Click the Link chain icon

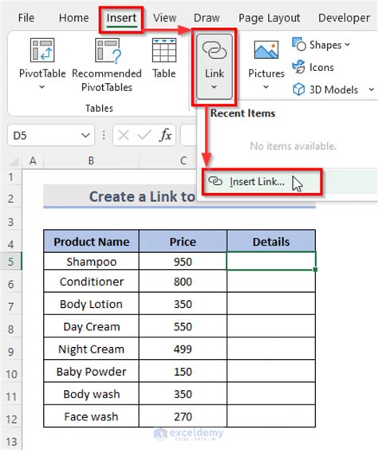(x=215, y=51)
